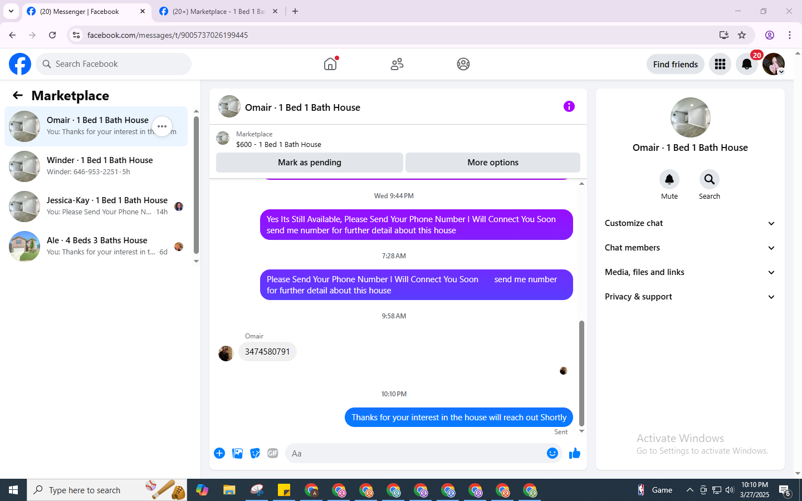Switch to the Marketplace 1 Bed tab
The image size is (802, 501).
(218, 12)
